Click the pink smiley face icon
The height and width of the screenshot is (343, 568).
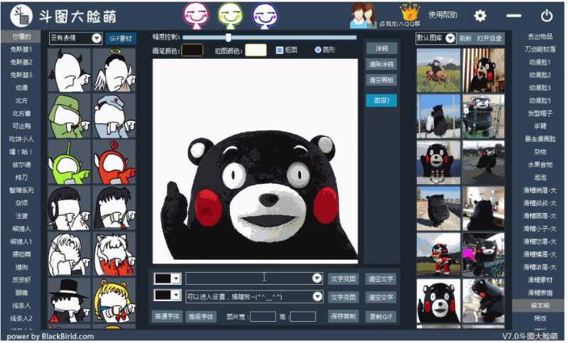pyautogui.click(x=195, y=14)
